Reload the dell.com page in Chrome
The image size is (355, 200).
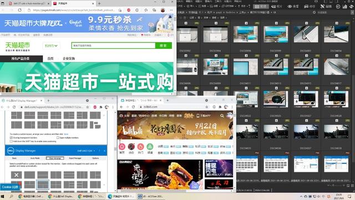(x=14, y=107)
